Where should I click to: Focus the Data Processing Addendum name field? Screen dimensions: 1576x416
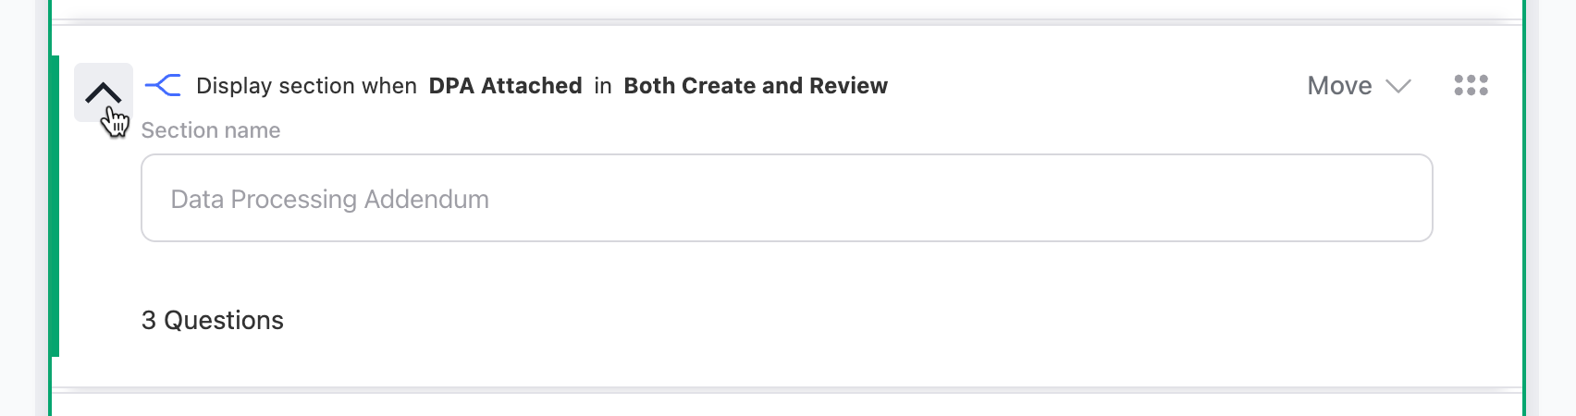[x=786, y=198]
